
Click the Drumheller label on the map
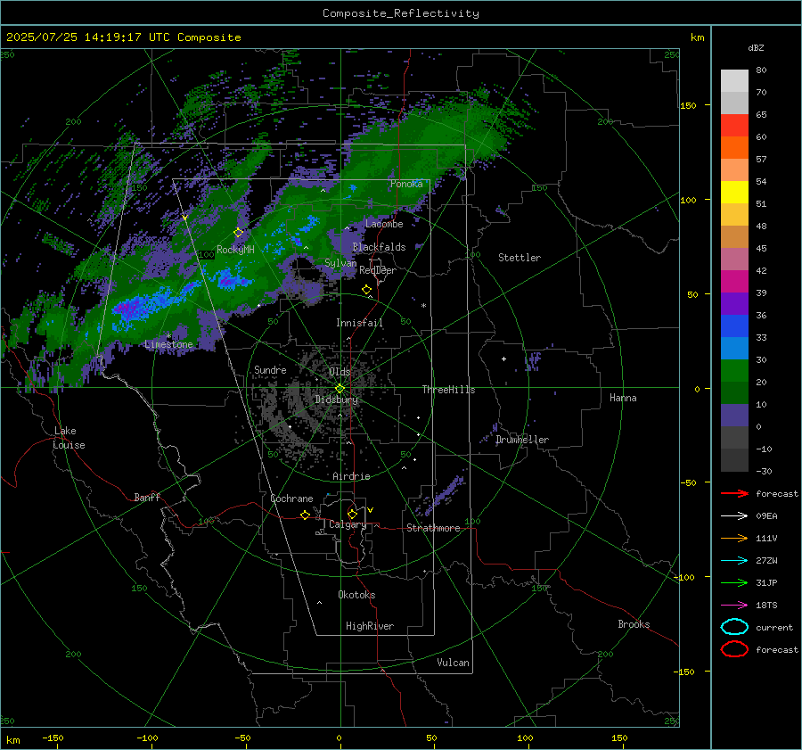[522, 440]
